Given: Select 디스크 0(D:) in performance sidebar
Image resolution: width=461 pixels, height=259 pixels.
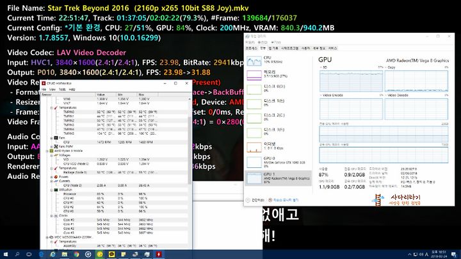Looking at the screenshot, I should point(278,88).
